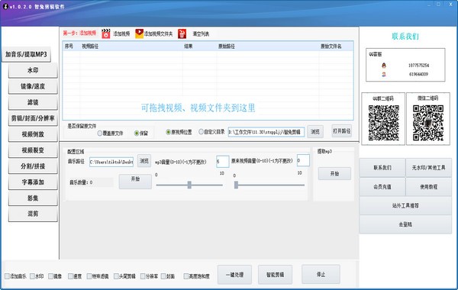Click the 原来视频音量 value box

303,160
